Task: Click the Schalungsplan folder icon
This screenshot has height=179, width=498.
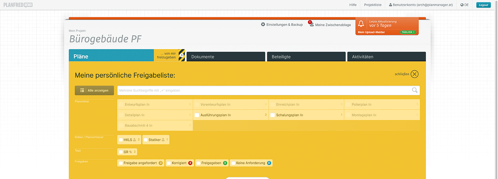Action: pos(302,115)
